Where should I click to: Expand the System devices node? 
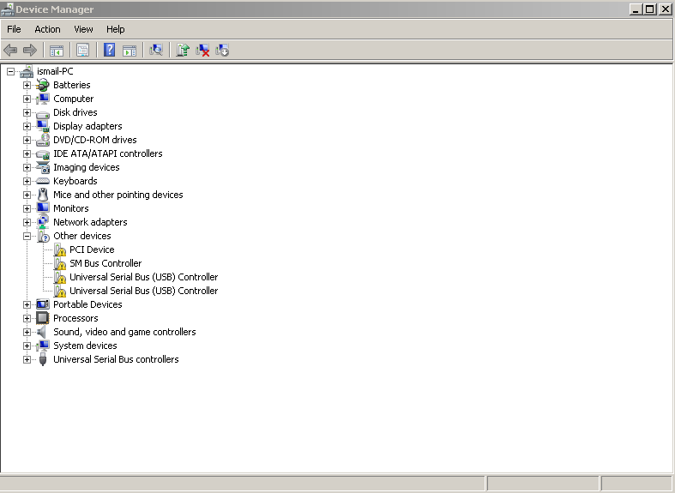(x=27, y=346)
